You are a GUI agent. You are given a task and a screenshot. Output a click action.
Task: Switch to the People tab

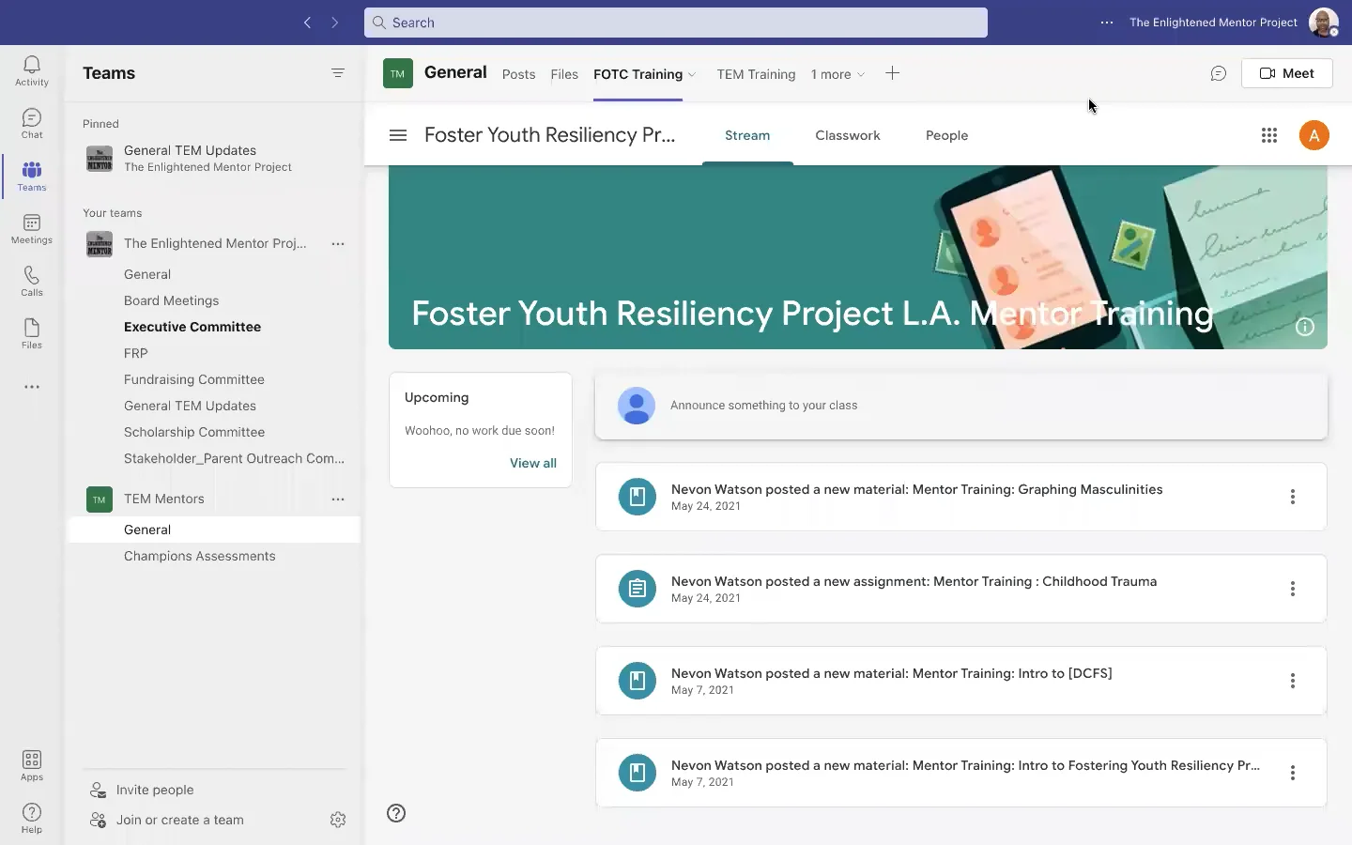point(946,135)
